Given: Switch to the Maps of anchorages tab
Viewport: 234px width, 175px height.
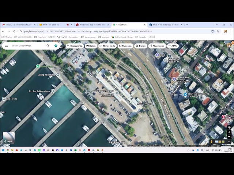Looking at the screenshot, I should click(166, 25).
